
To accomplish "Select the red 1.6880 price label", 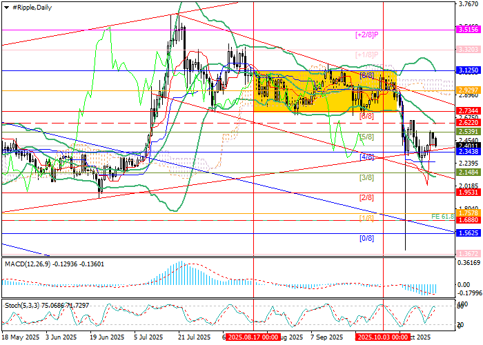I will 469,220.
